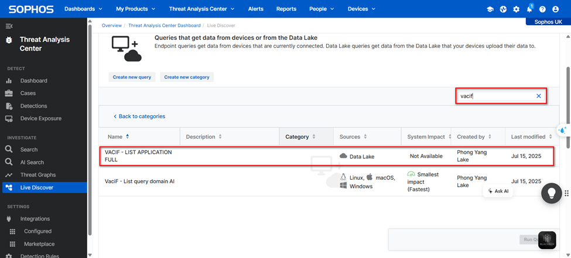Open the user account profile icon
The image size is (571, 258).
tap(555, 9)
